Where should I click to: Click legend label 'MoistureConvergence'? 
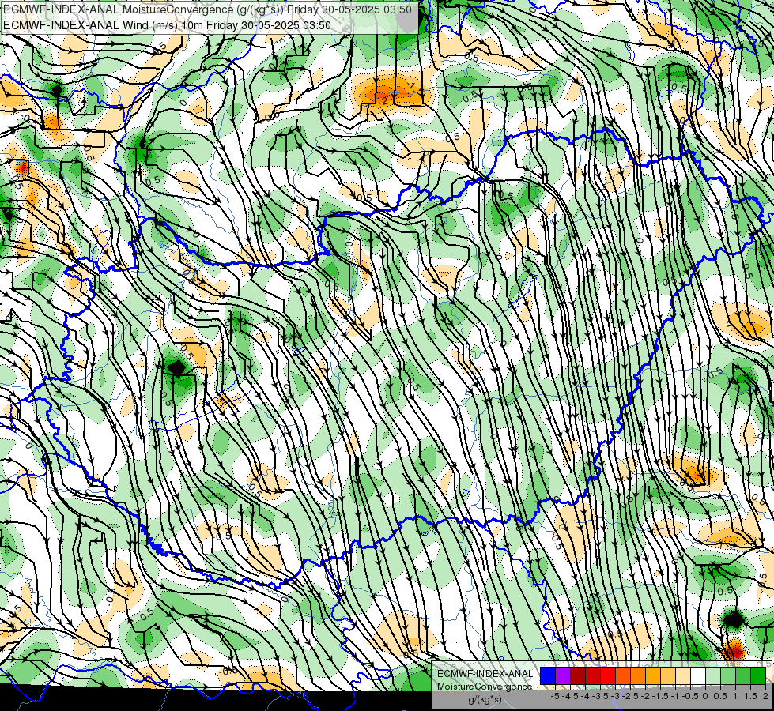click(x=485, y=687)
